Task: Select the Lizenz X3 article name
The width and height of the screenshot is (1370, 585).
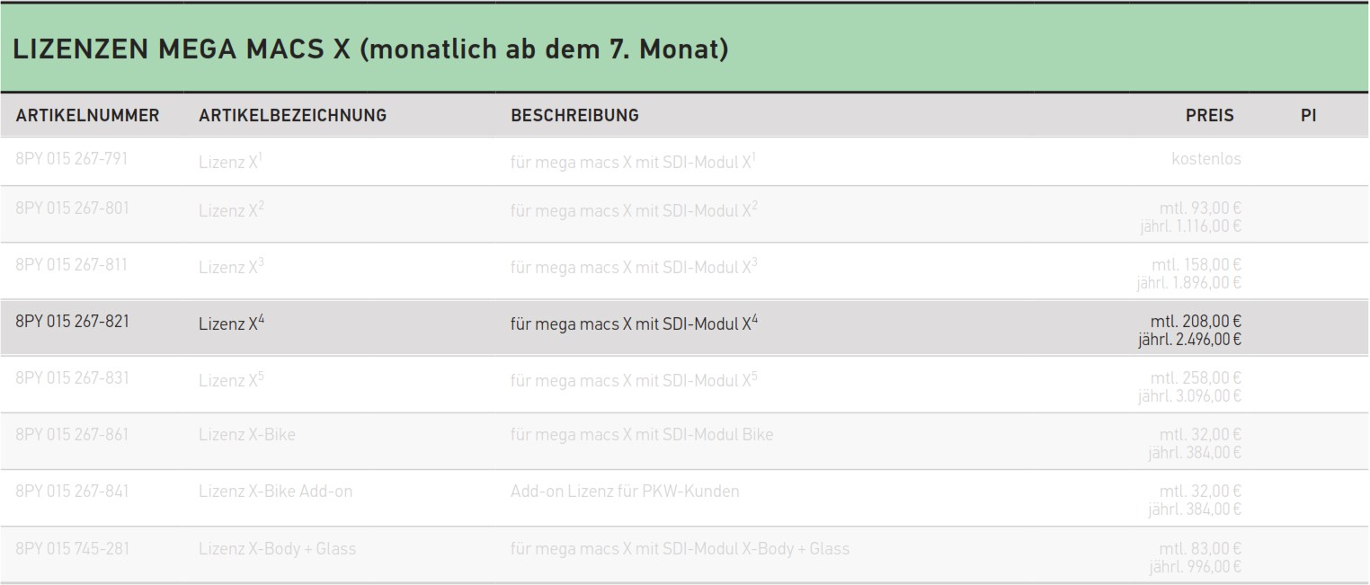Action: 231,267
